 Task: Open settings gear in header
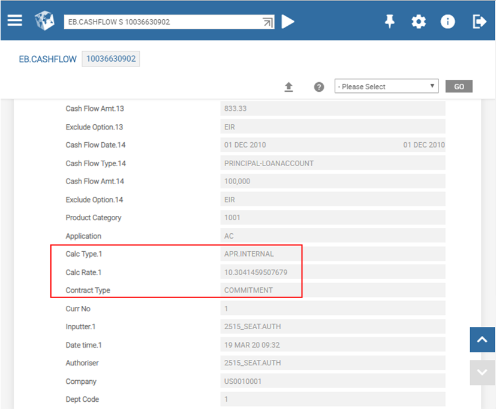[419, 22]
